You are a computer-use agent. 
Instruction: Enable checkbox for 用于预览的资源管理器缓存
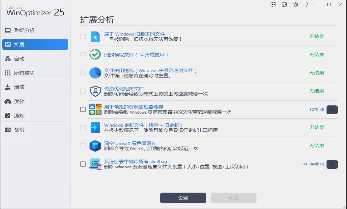pyautogui.click(x=83, y=109)
